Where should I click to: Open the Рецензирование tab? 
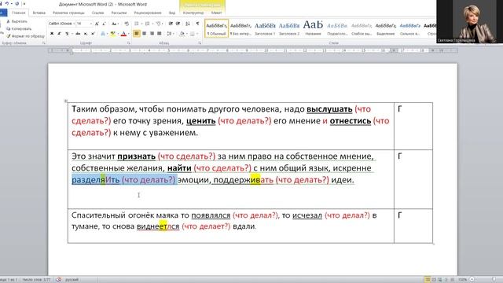[148, 13]
